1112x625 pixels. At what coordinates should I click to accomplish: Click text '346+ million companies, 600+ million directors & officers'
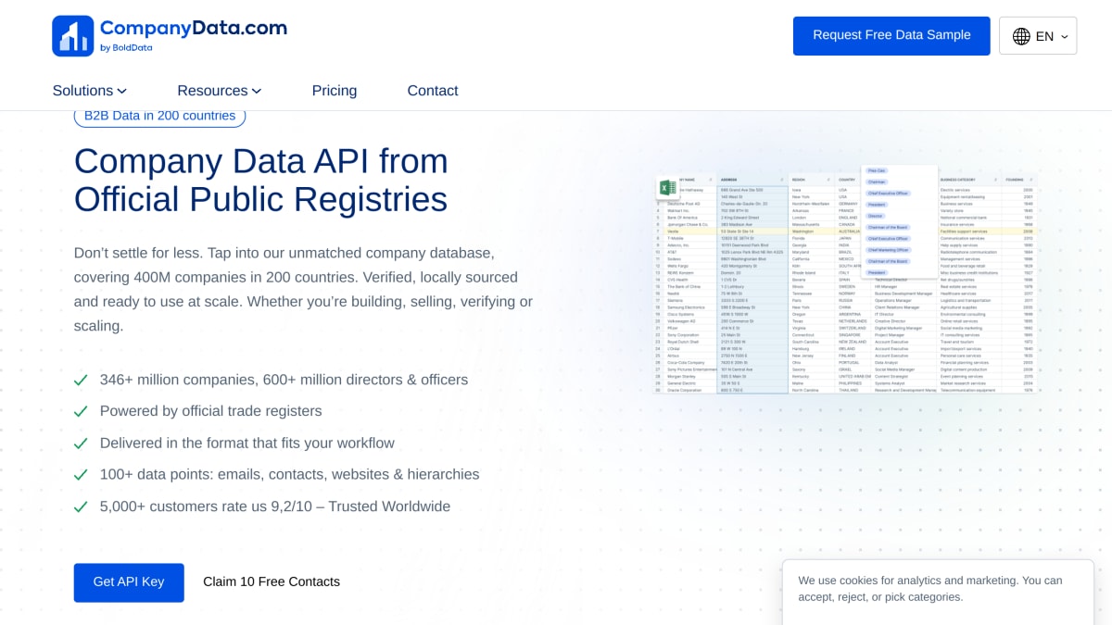[x=284, y=380]
